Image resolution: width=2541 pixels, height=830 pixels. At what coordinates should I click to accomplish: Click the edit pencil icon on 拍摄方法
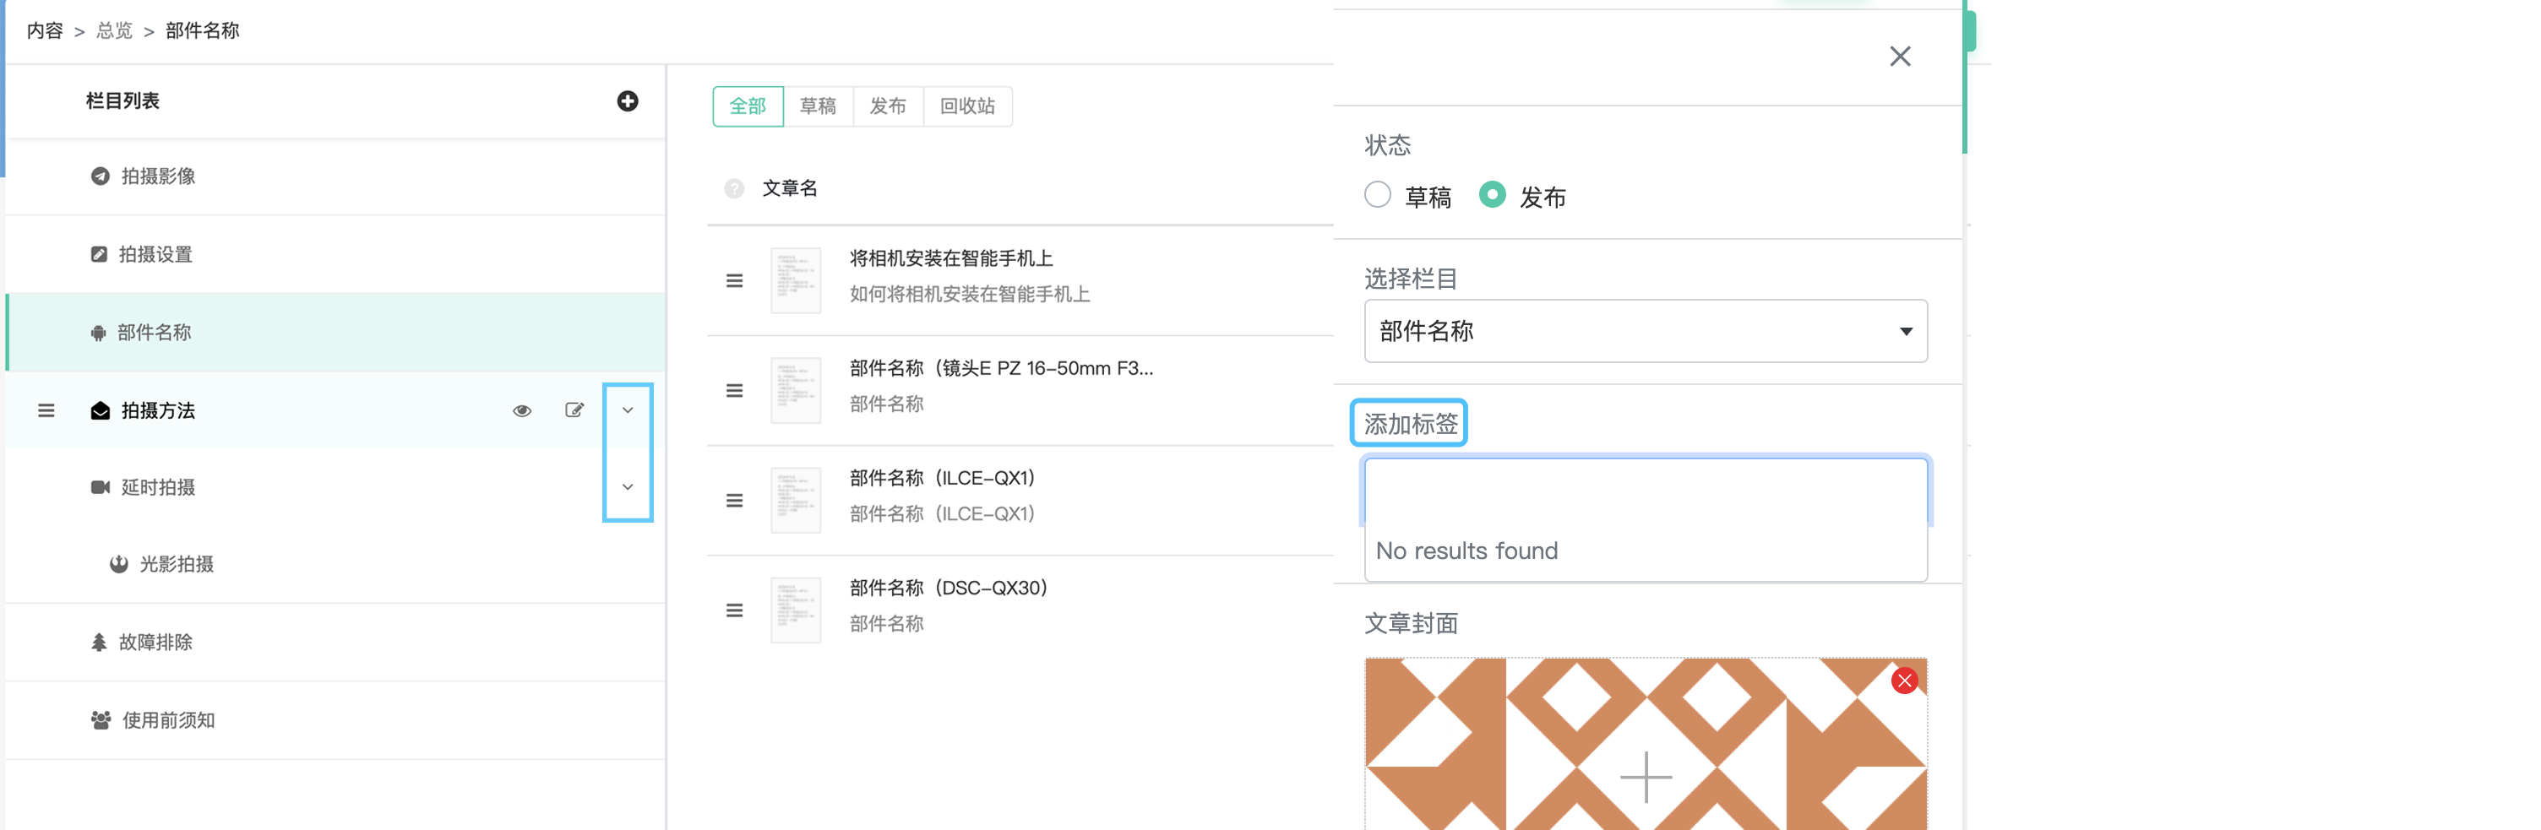pos(575,410)
